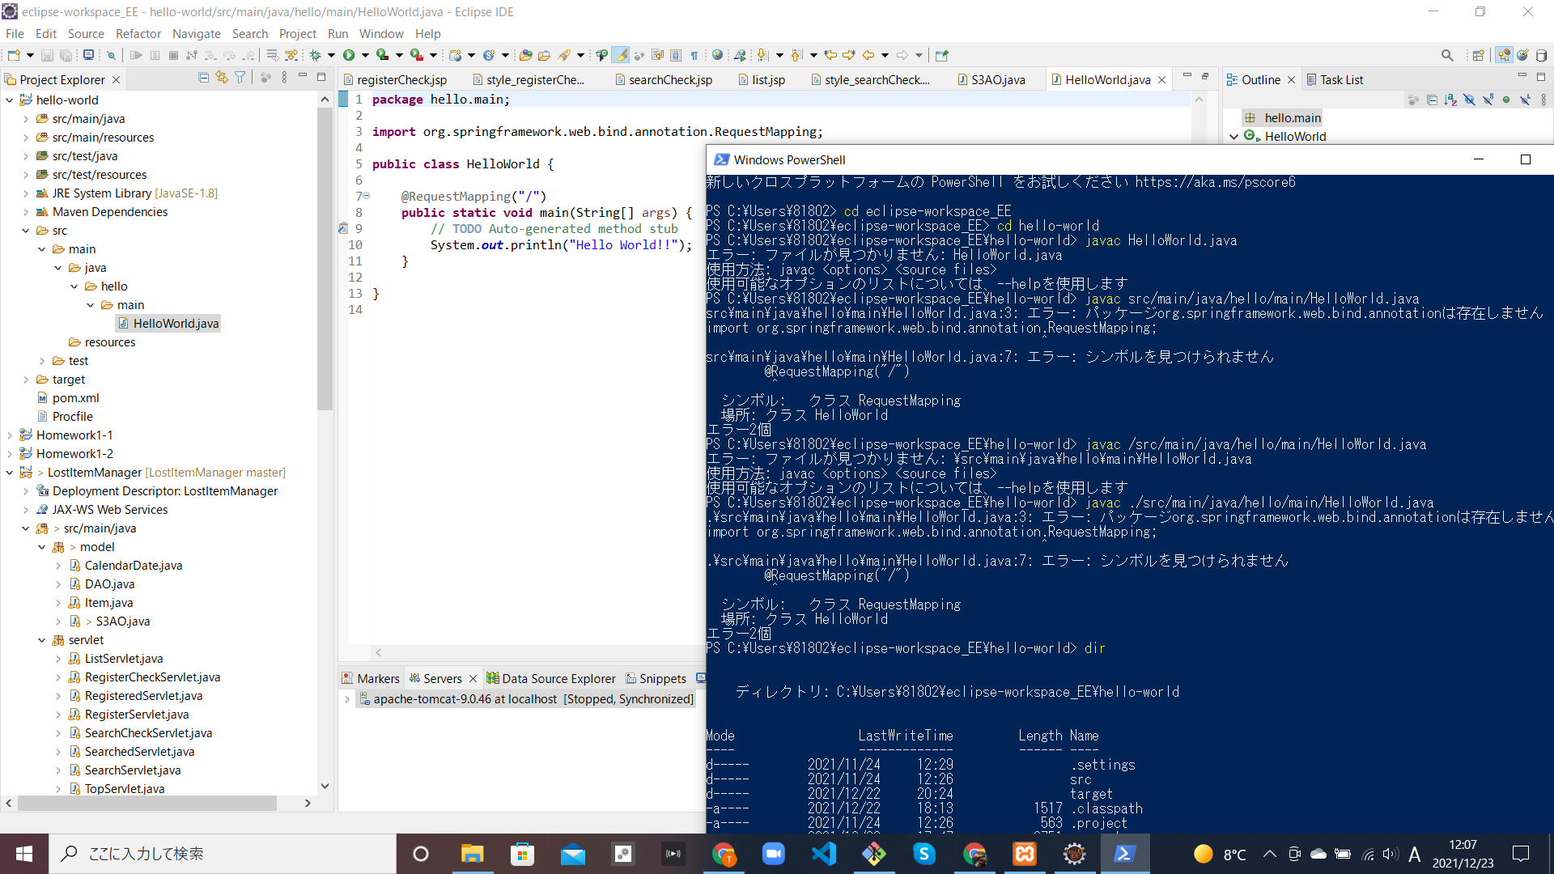Click the Coverage launch icon
Image resolution: width=1554 pixels, height=874 pixels.
pos(383,55)
